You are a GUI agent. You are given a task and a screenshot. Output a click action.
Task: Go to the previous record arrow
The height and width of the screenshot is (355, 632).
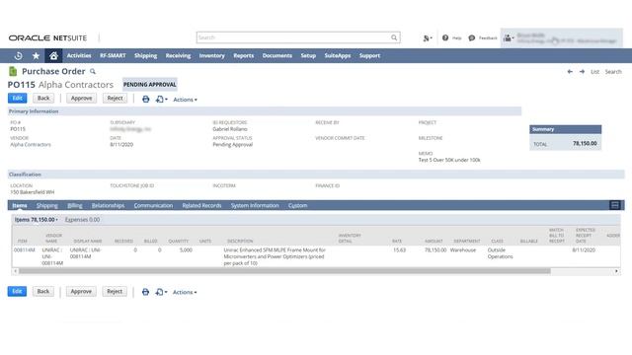tap(570, 72)
